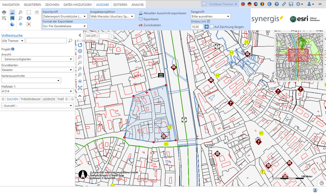326x193 pixels.
Task: Switch language using the German flag
Action: (x=249, y=4)
